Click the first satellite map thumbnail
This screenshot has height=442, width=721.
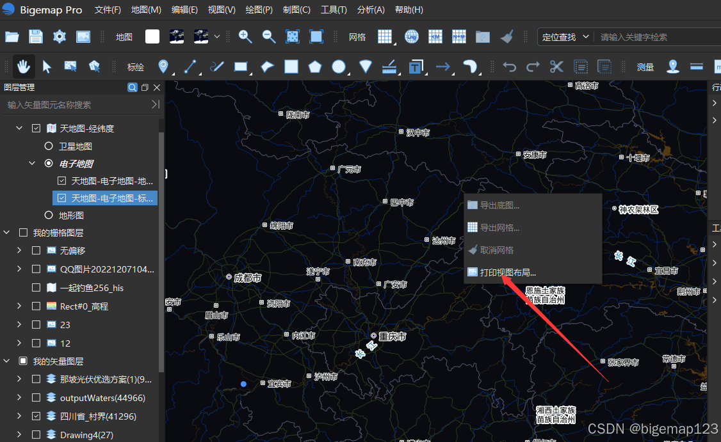177,36
